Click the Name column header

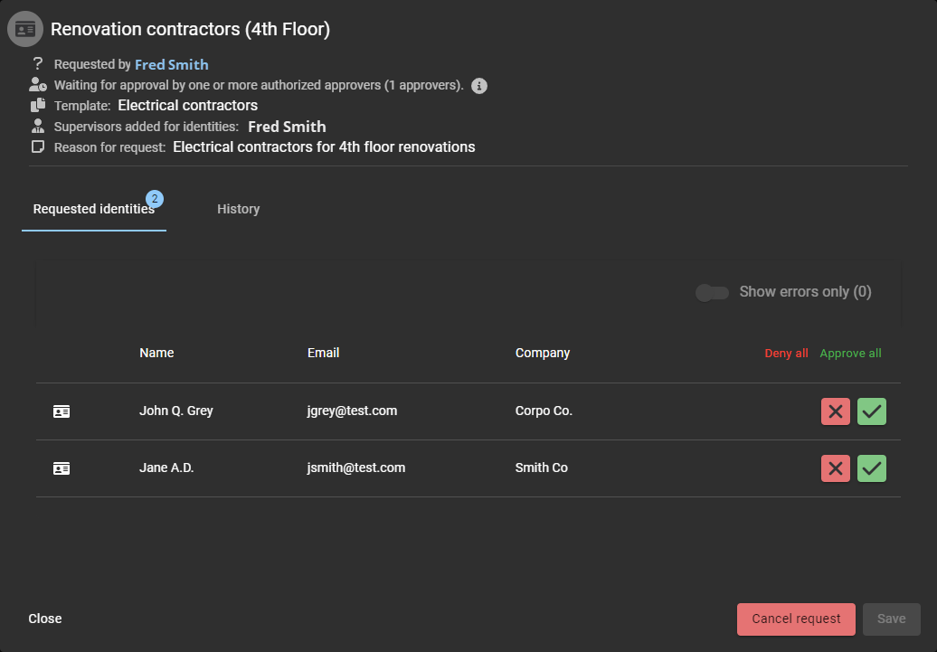coord(156,353)
